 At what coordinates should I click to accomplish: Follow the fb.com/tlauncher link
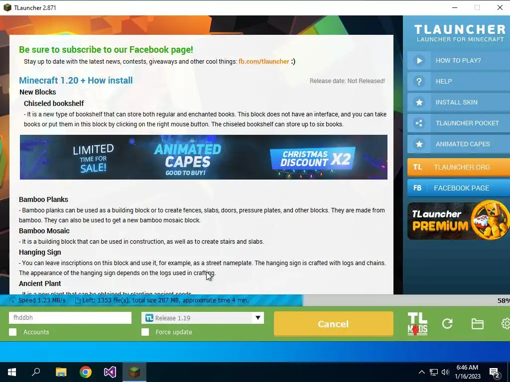tap(264, 61)
